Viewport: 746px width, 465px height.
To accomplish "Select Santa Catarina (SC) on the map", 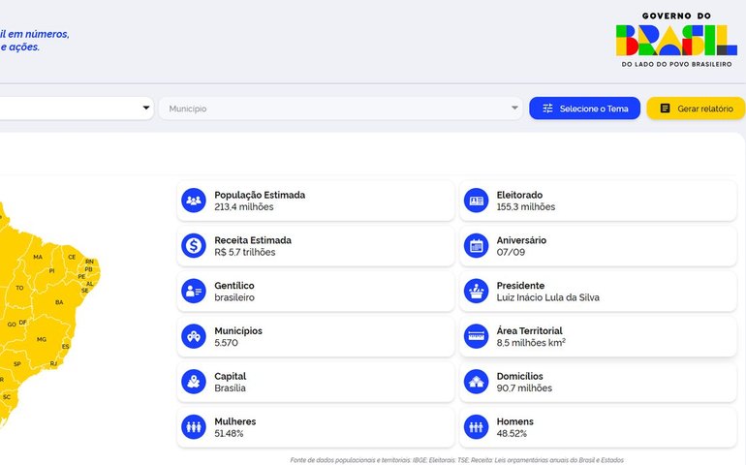I will click(x=7, y=397).
